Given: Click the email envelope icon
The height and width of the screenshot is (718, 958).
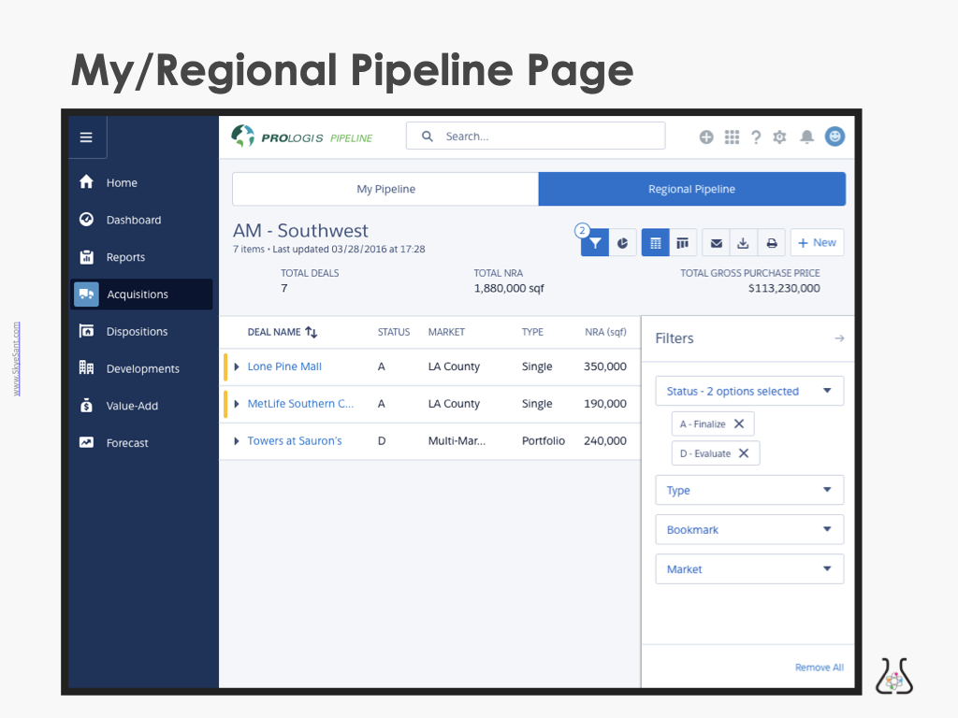Looking at the screenshot, I should click(x=716, y=243).
